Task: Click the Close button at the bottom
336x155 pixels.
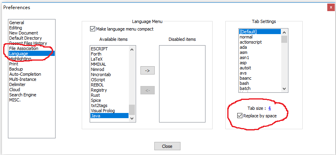Action: click(167, 146)
